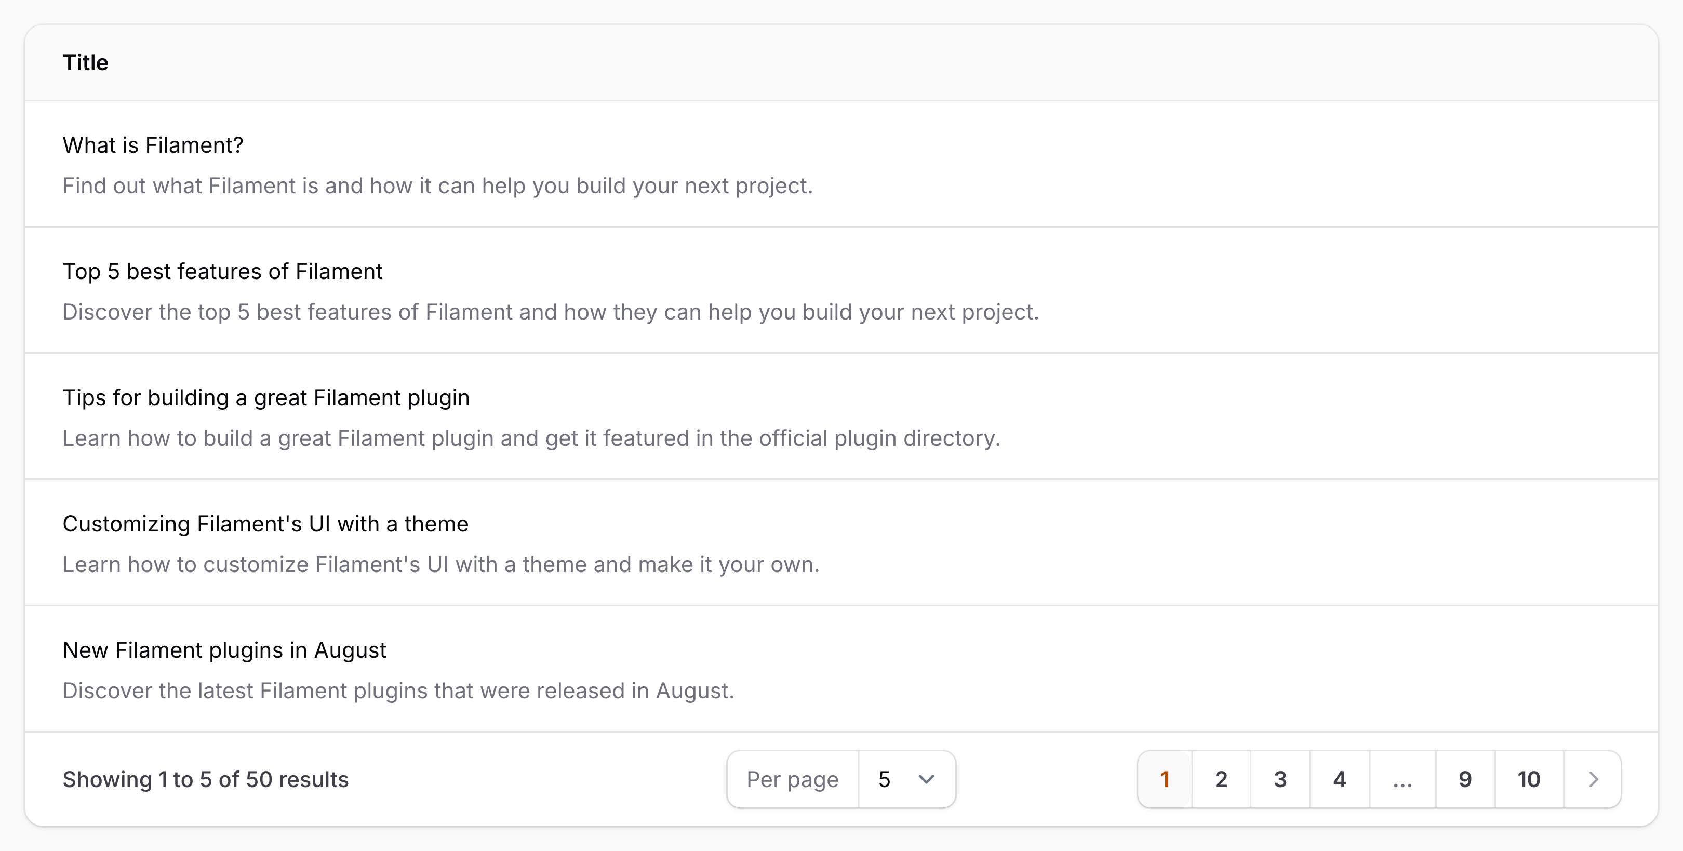Screen dimensions: 1683x851
Task: Go to page 4
Action: pos(1339,779)
